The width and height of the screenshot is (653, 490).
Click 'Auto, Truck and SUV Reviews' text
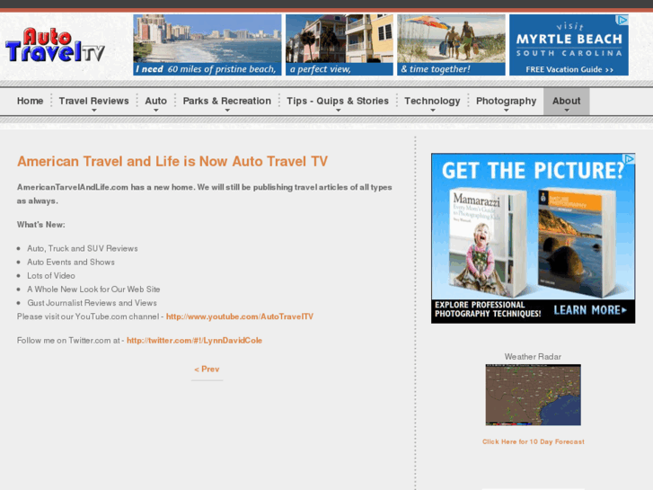pyautogui.click(x=83, y=248)
